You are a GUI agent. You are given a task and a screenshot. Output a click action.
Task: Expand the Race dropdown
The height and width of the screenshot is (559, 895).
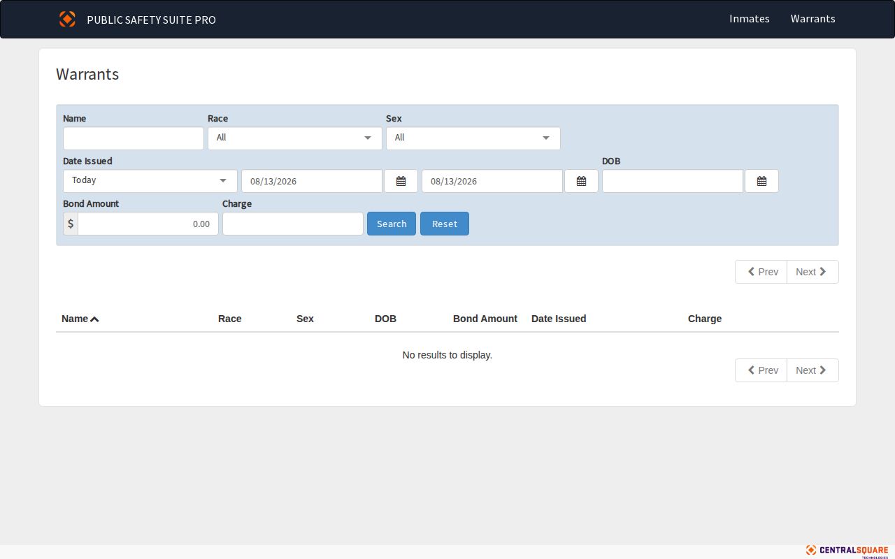[295, 138]
